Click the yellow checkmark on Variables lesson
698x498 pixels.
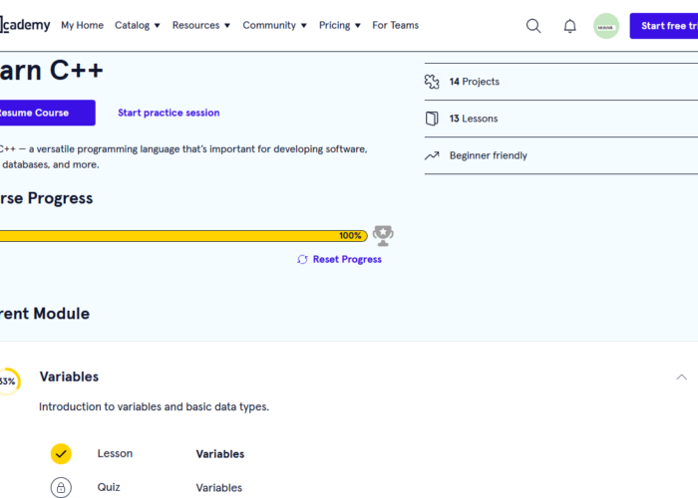pyautogui.click(x=61, y=453)
